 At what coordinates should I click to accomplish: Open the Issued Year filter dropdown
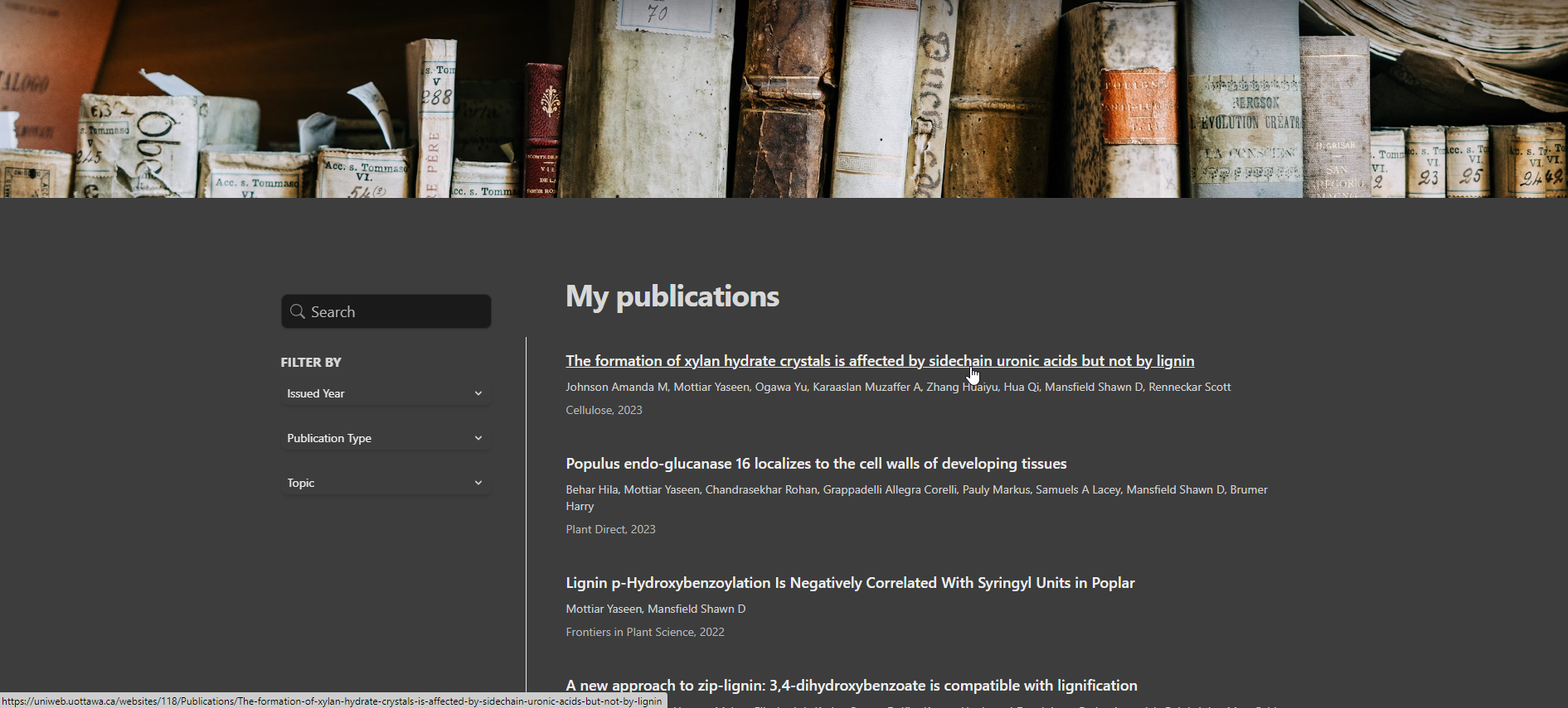click(x=373, y=394)
